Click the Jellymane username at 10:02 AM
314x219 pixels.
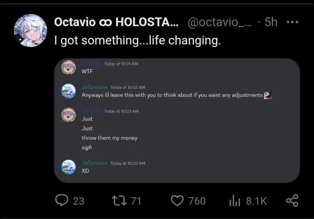coord(95,88)
